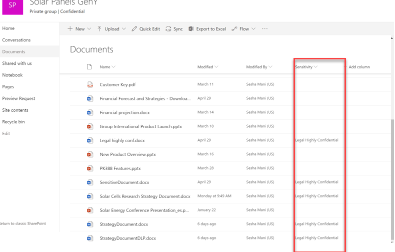Click the PDF icon beside Customer Key.pdf

(90, 85)
